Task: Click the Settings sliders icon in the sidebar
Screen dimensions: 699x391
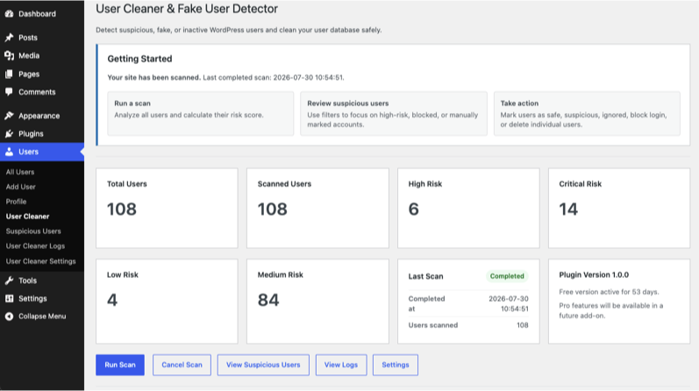Action: point(9,298)
